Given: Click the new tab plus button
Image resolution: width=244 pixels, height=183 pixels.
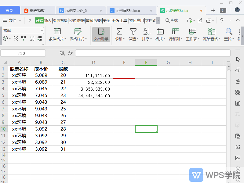Looking at the screenshot, I should [213, 10].
